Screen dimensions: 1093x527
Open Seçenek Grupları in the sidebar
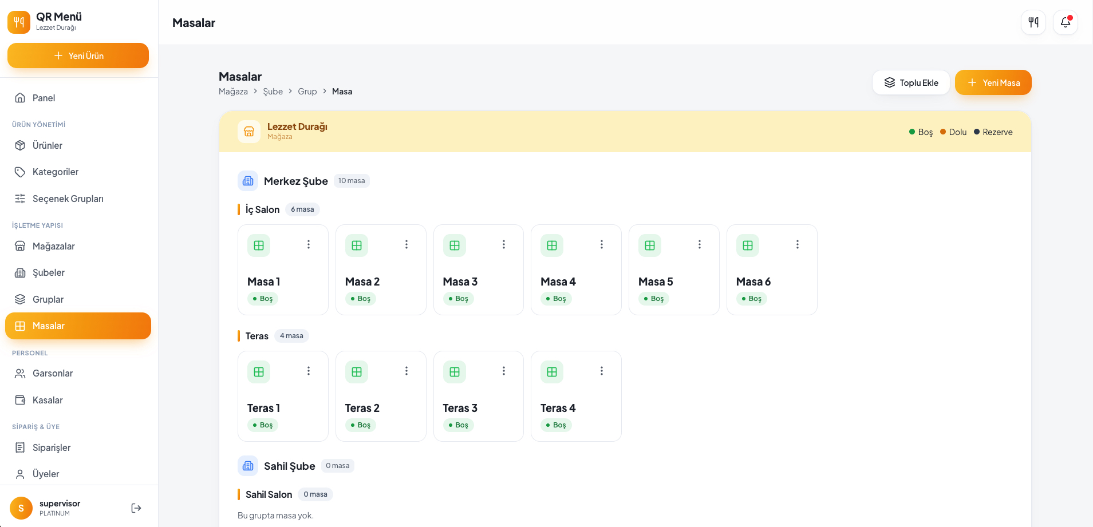click(x=78, y=199)
